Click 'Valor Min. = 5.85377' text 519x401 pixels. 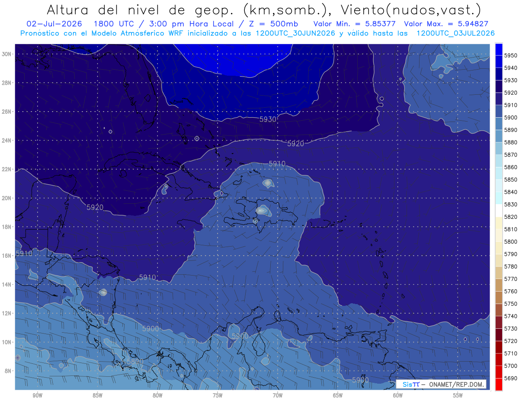[x=354, y=23]
